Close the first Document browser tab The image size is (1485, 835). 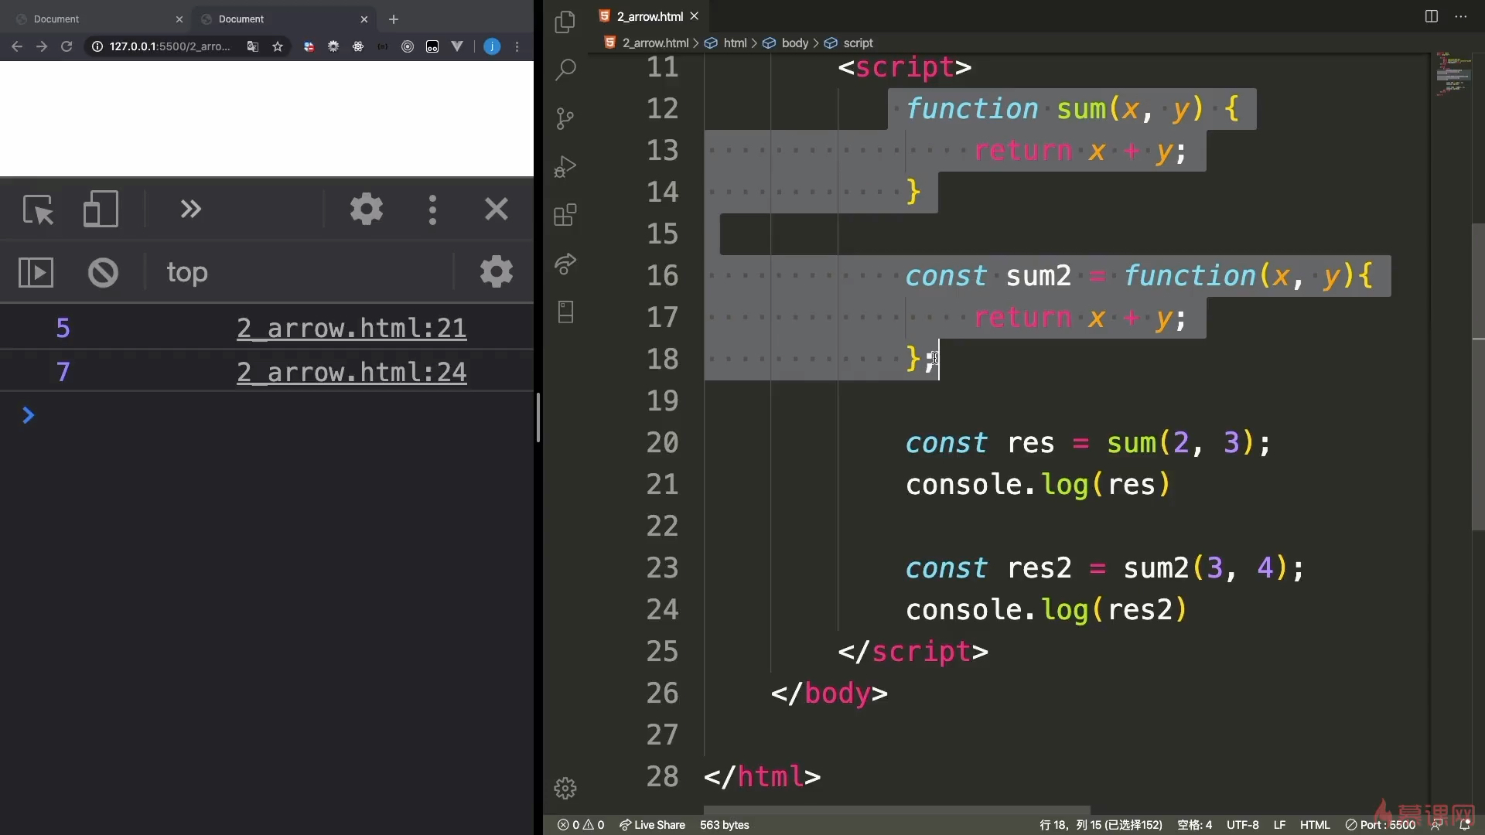pos(179,19)
